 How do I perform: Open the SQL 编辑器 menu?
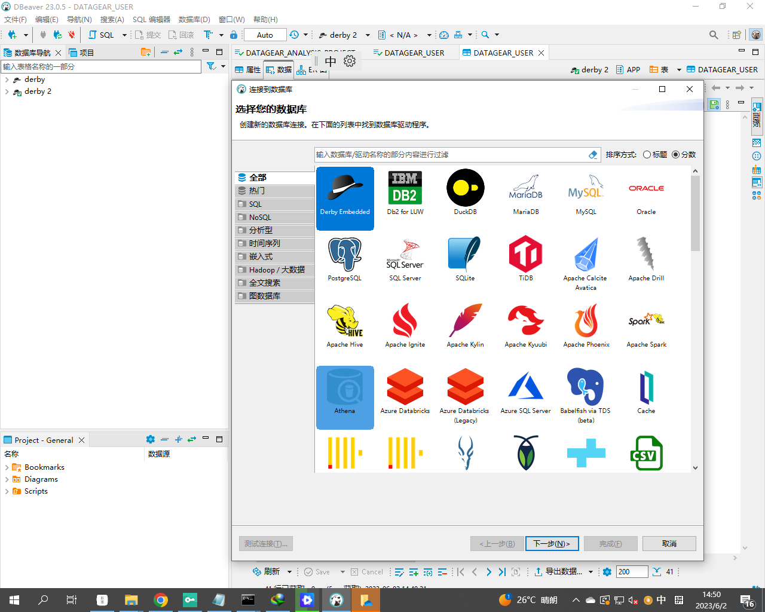click(x=151, y=20)
